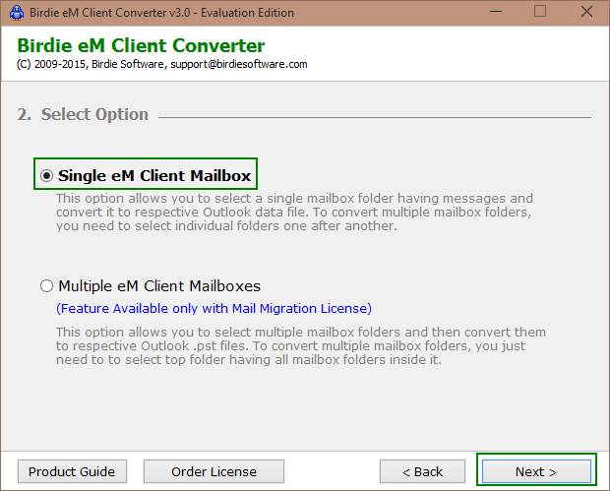Click the Birdie eM Client Converter heading
610x491 pixels.
[141, 45]
